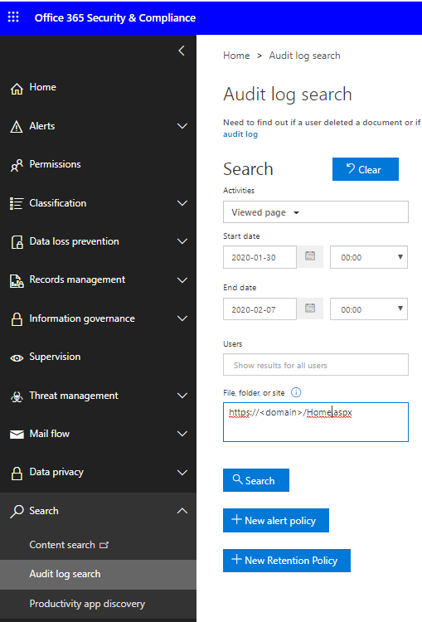422x622 pixels.
Task: Expand the Information governance chevron
Action: (182, 318)
